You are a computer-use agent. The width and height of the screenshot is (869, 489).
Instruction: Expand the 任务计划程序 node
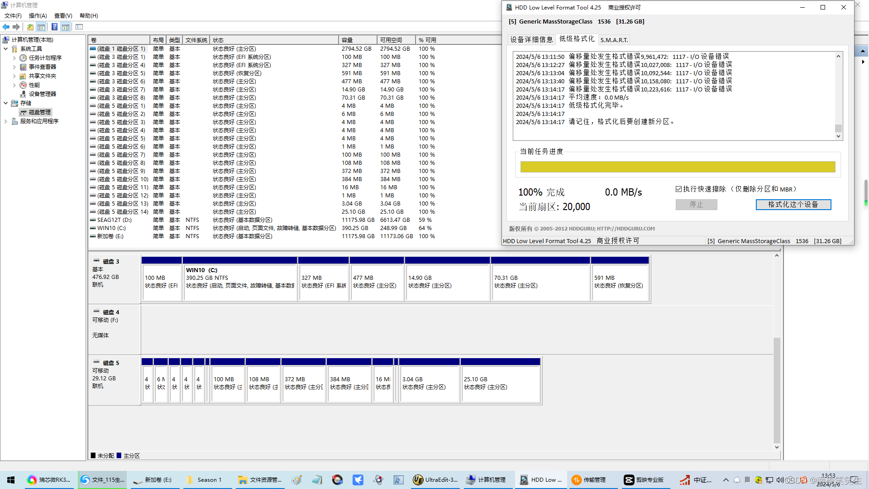pos(14,58)
